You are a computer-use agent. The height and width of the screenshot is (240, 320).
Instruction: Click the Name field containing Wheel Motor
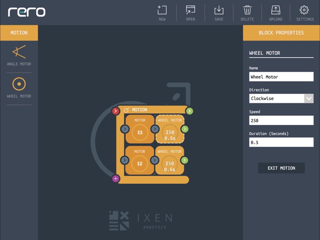click(281, 77)
